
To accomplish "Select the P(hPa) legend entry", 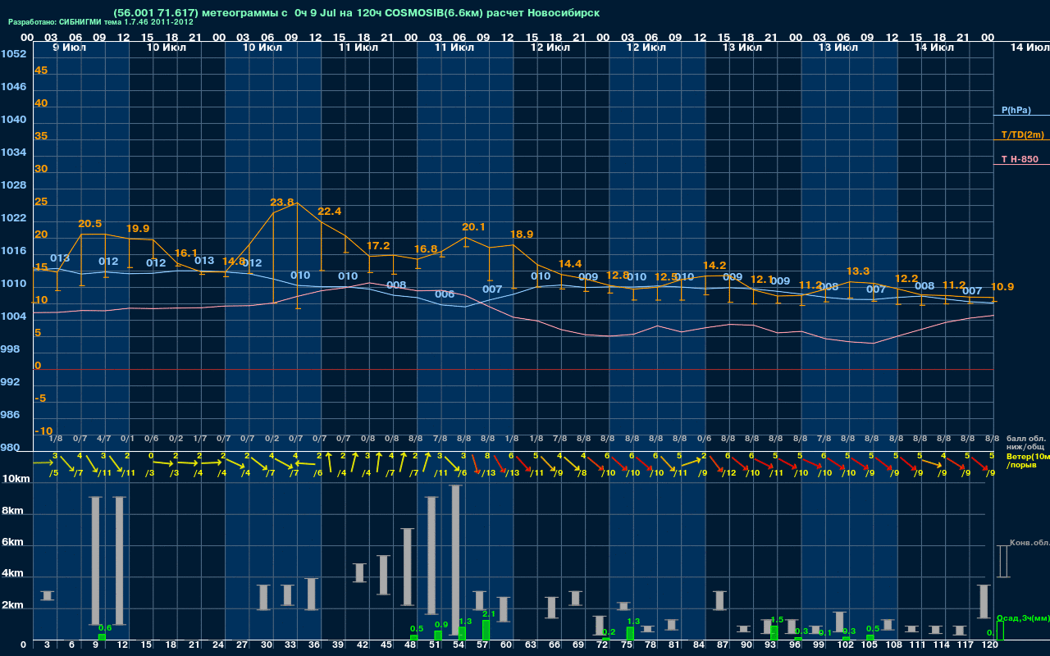I will coord(1016,110).
